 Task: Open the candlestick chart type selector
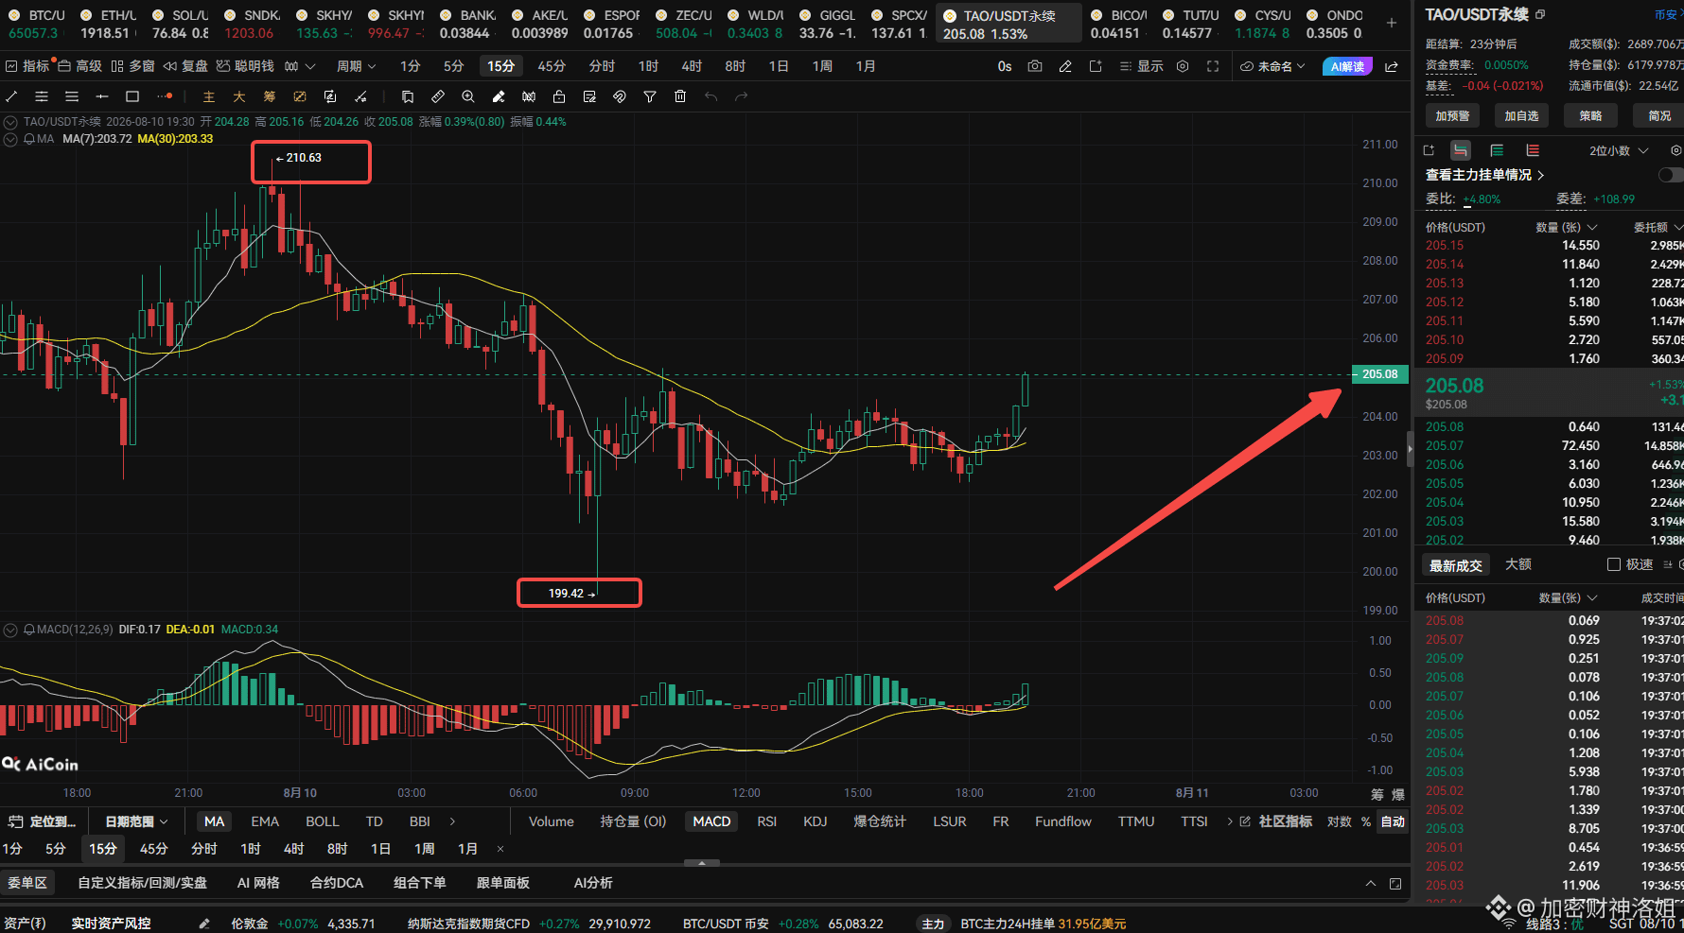(x=299, y=66)
